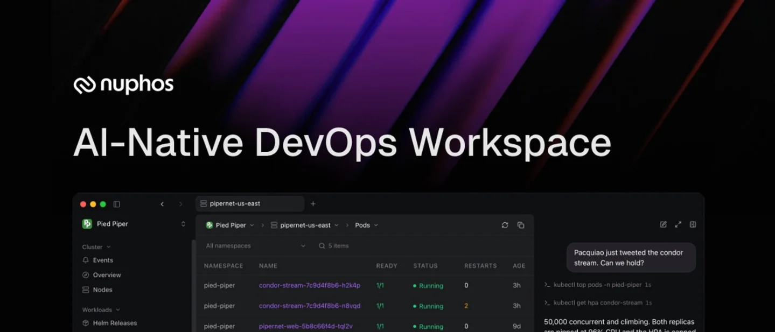775x332 pixels.
Task: Click the Events bell icon
Action: pyautogui.click(x=86, y=260)
